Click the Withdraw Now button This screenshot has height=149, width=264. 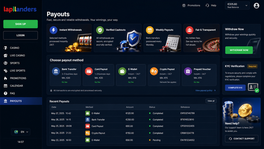[239, 50]
